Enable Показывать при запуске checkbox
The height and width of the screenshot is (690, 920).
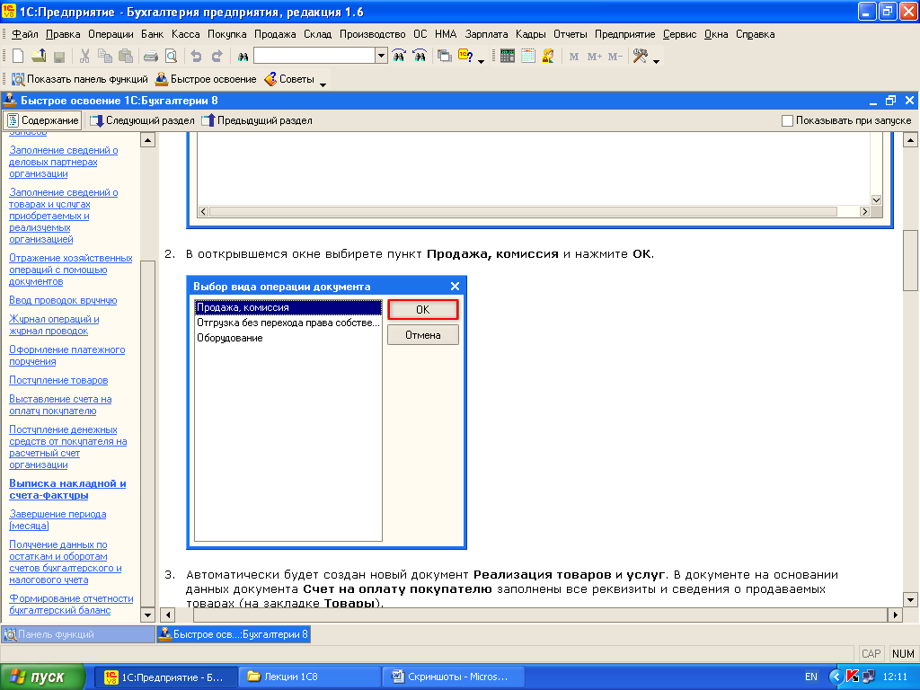point(787,120)
